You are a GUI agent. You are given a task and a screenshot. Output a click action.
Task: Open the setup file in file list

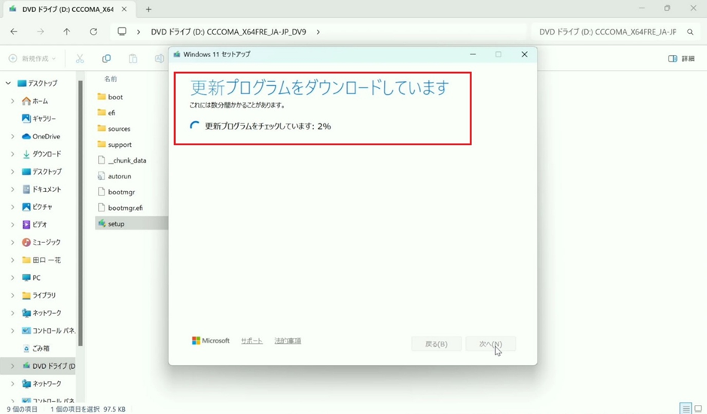coord(116,224)
